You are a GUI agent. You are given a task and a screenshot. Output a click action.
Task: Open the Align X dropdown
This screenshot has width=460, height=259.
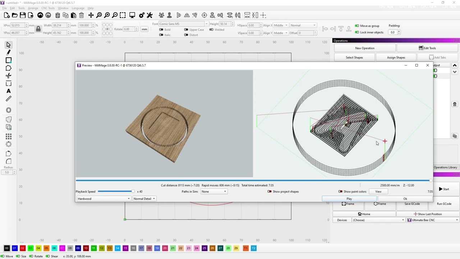281,26
